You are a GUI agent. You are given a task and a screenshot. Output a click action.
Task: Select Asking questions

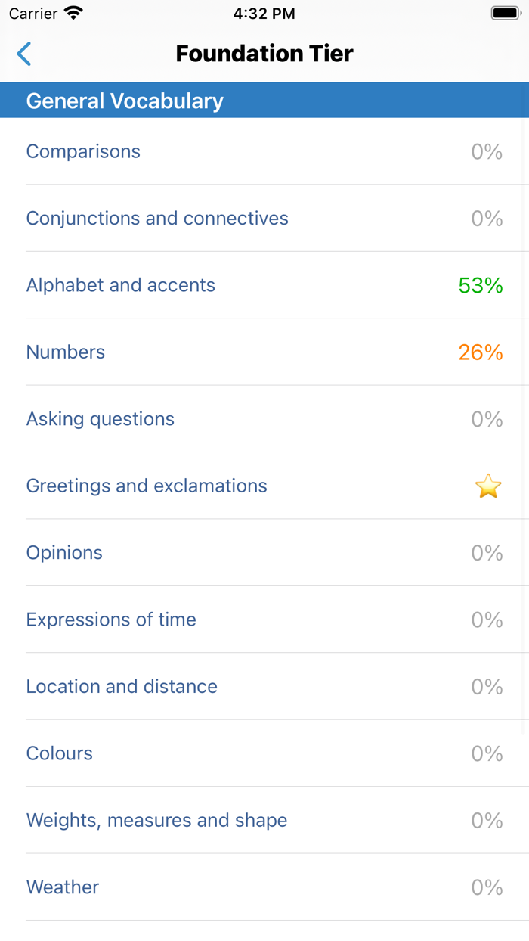tap(101, 418)
